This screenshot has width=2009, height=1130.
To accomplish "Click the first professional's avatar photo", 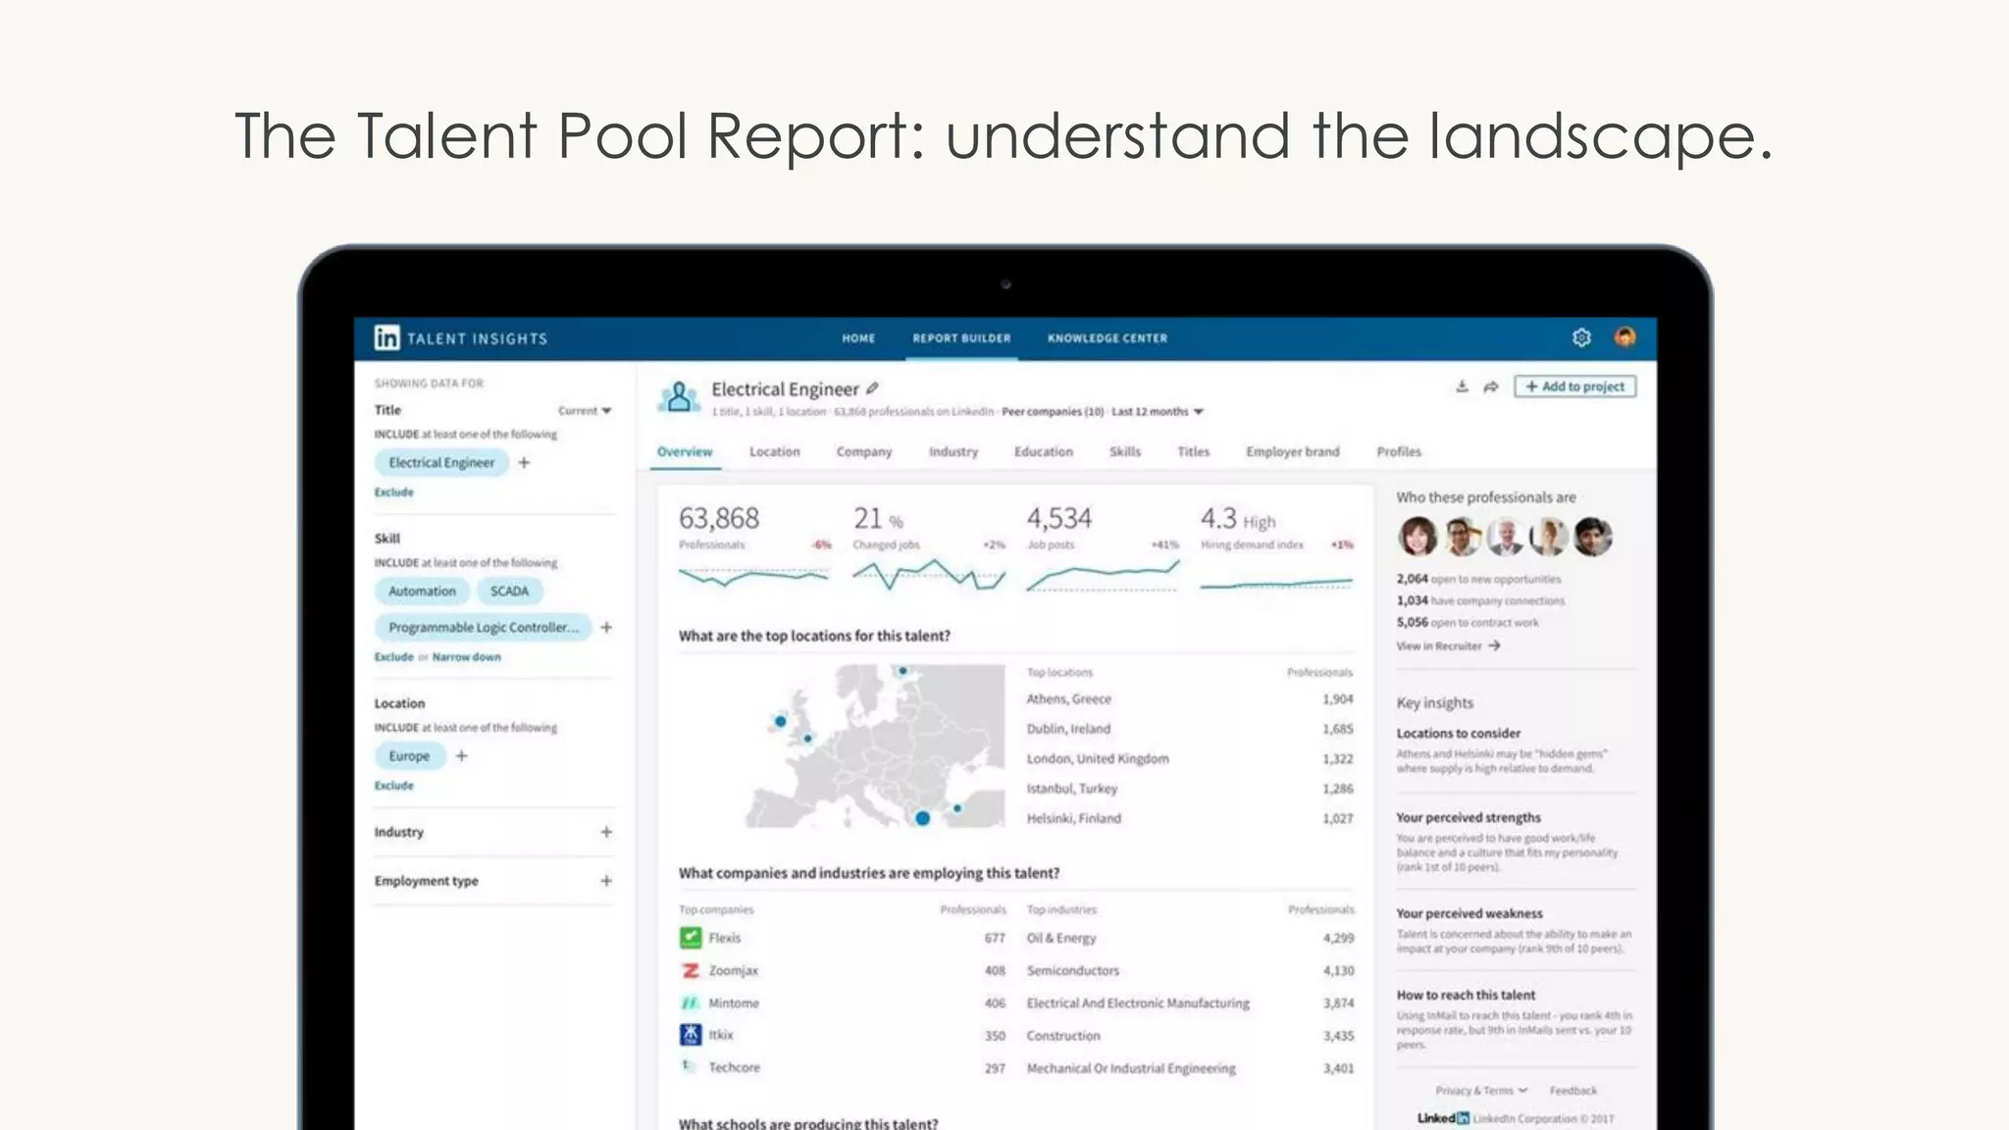I will 1417,537.
